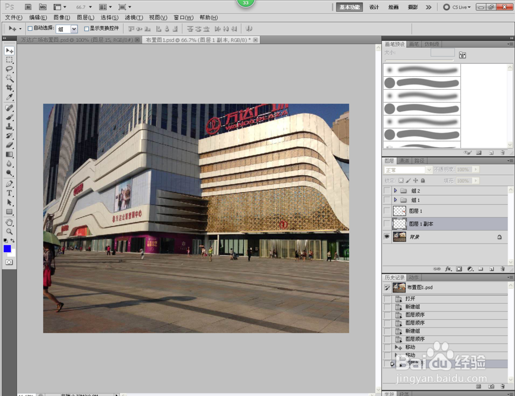Select the Rectangular Marquee tool
Screen dimensions: 515x396
[x=9, y=60]
